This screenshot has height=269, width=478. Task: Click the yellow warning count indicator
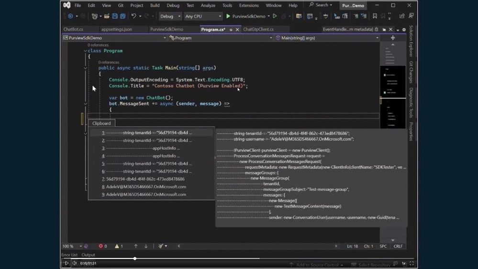click(x=119, y=246)
